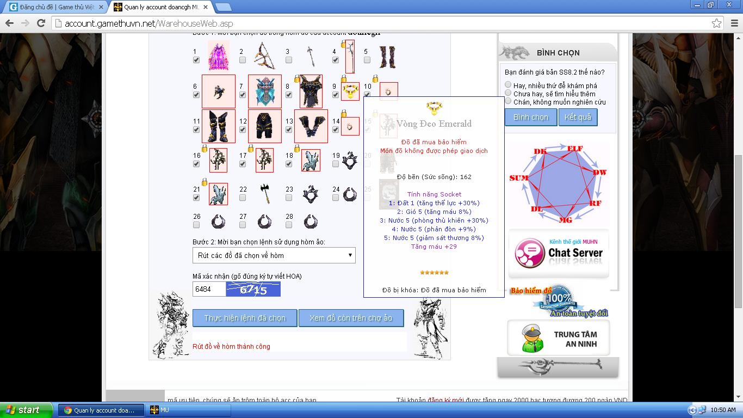Open the Chrome taskbar item
Image resolution: width=743 pixels, height=418 pixels.
pos(102,410)
